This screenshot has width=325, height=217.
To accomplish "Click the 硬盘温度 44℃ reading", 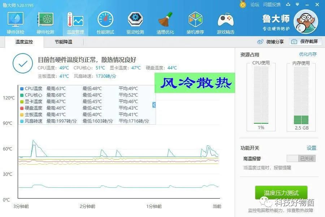I will point(161,68).
